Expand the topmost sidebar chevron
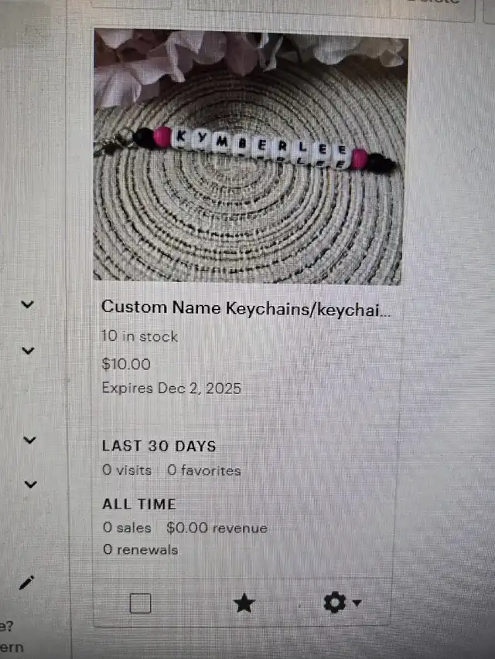The image size is (495, 659). coord(27,304)
